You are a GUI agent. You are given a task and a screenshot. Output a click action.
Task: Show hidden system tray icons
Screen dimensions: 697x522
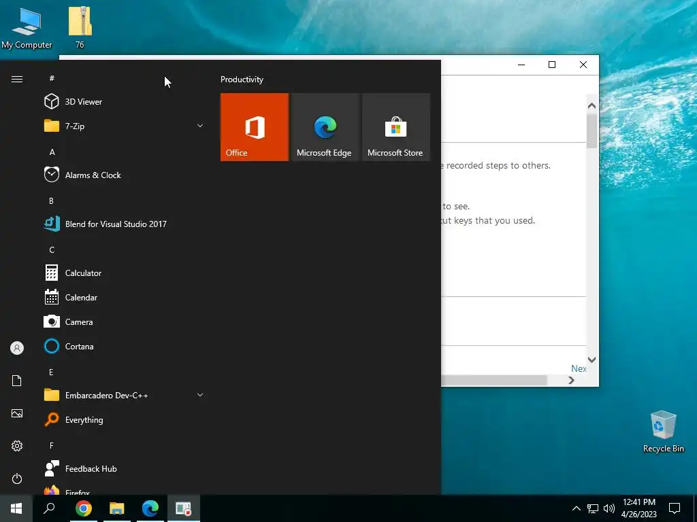click(576, 508)
